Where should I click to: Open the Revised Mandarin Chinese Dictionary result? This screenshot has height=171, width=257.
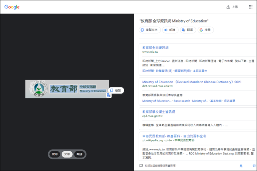[x=192, y=82]
